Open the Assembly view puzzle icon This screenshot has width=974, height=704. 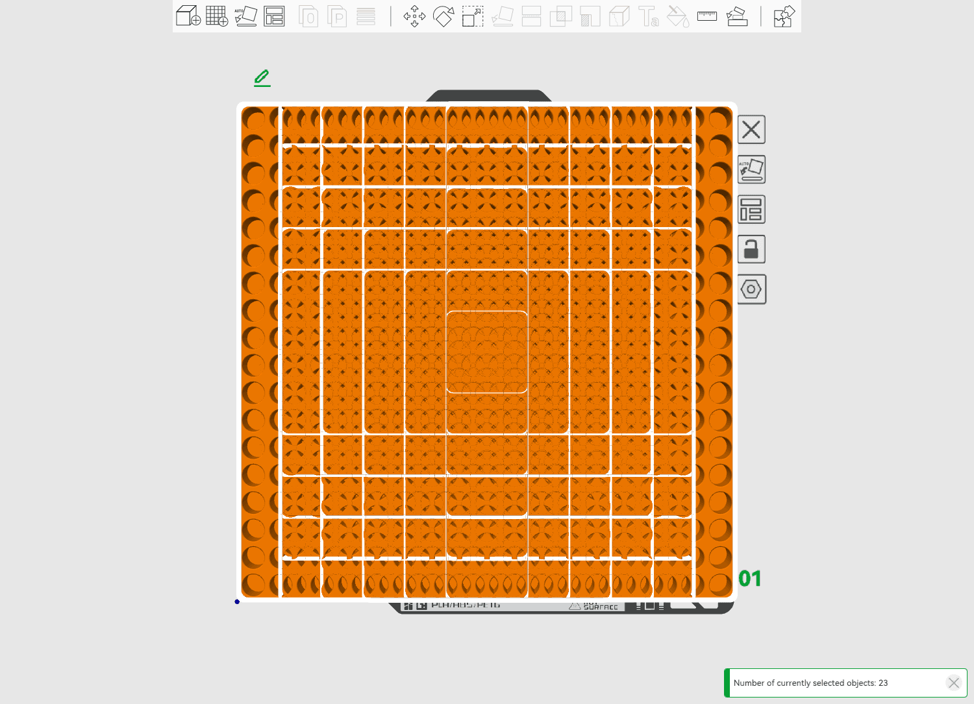tap(784, 16)
